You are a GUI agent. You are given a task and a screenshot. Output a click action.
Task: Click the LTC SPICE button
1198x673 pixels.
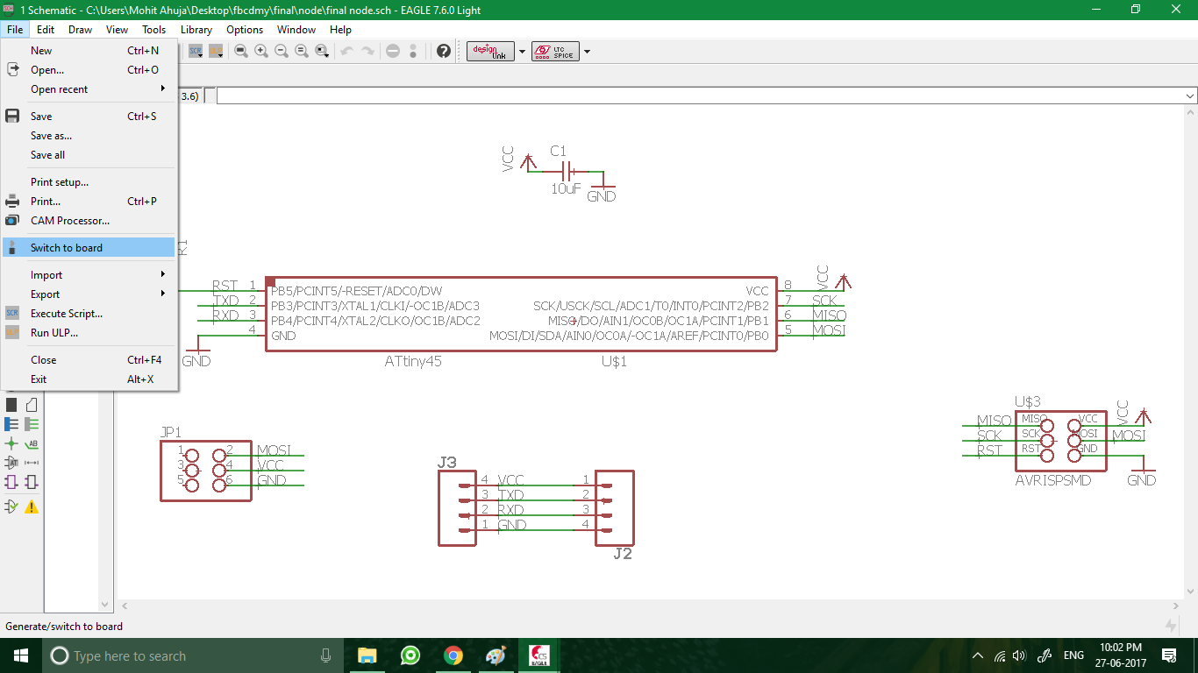[555, 51]
